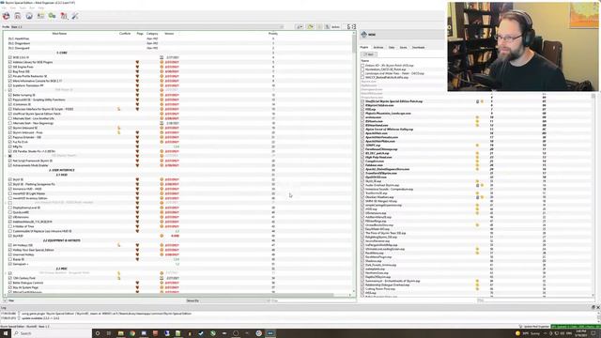Click the flag icon on Address Library row
Screen dimensions: 601x338
point(137,62)
